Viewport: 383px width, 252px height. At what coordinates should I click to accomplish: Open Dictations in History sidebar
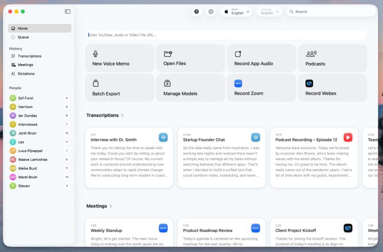click(40, 74)
